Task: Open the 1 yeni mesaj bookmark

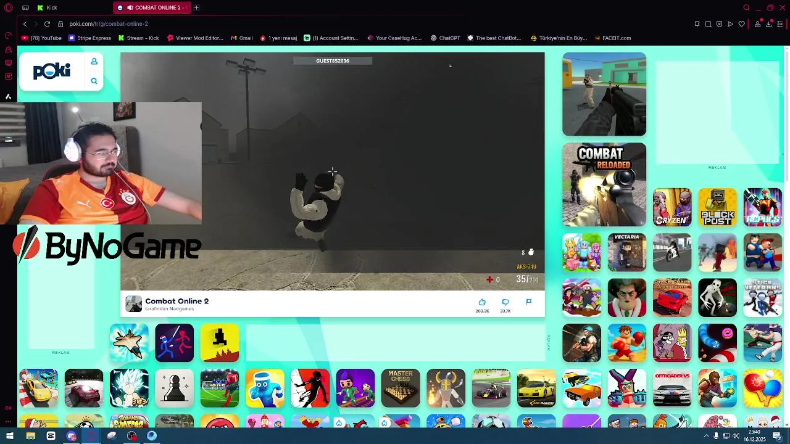Action: tap(278, 38)
